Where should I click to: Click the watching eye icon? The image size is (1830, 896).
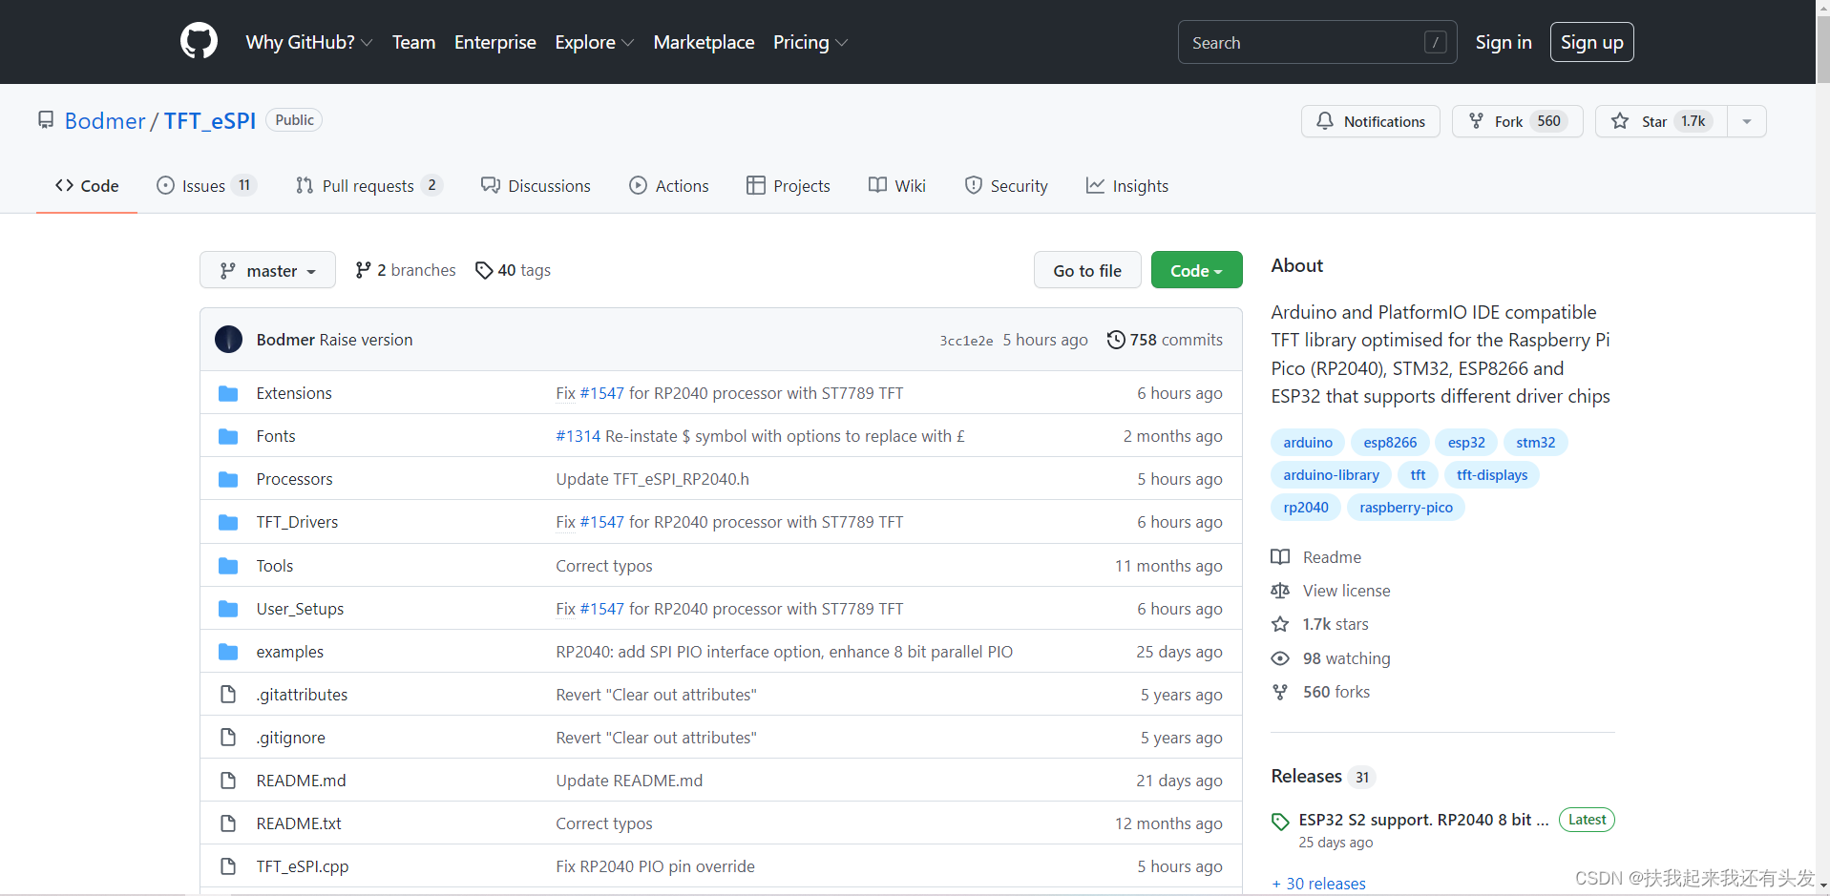coord(1280,658)
